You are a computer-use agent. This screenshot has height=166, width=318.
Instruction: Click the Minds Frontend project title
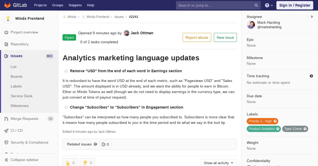point(30,18)
